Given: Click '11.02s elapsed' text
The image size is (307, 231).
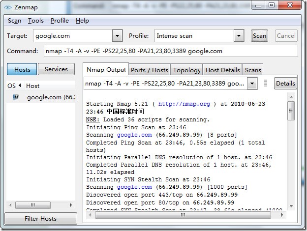Looking at the screenshot, I should 110,172.
